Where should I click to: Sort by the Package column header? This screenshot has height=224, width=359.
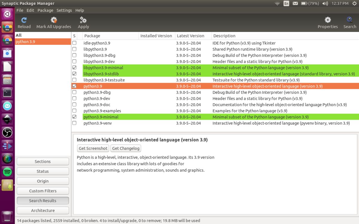click(111, 36)
